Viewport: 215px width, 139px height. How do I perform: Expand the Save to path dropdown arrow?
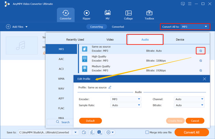point(75,132)
